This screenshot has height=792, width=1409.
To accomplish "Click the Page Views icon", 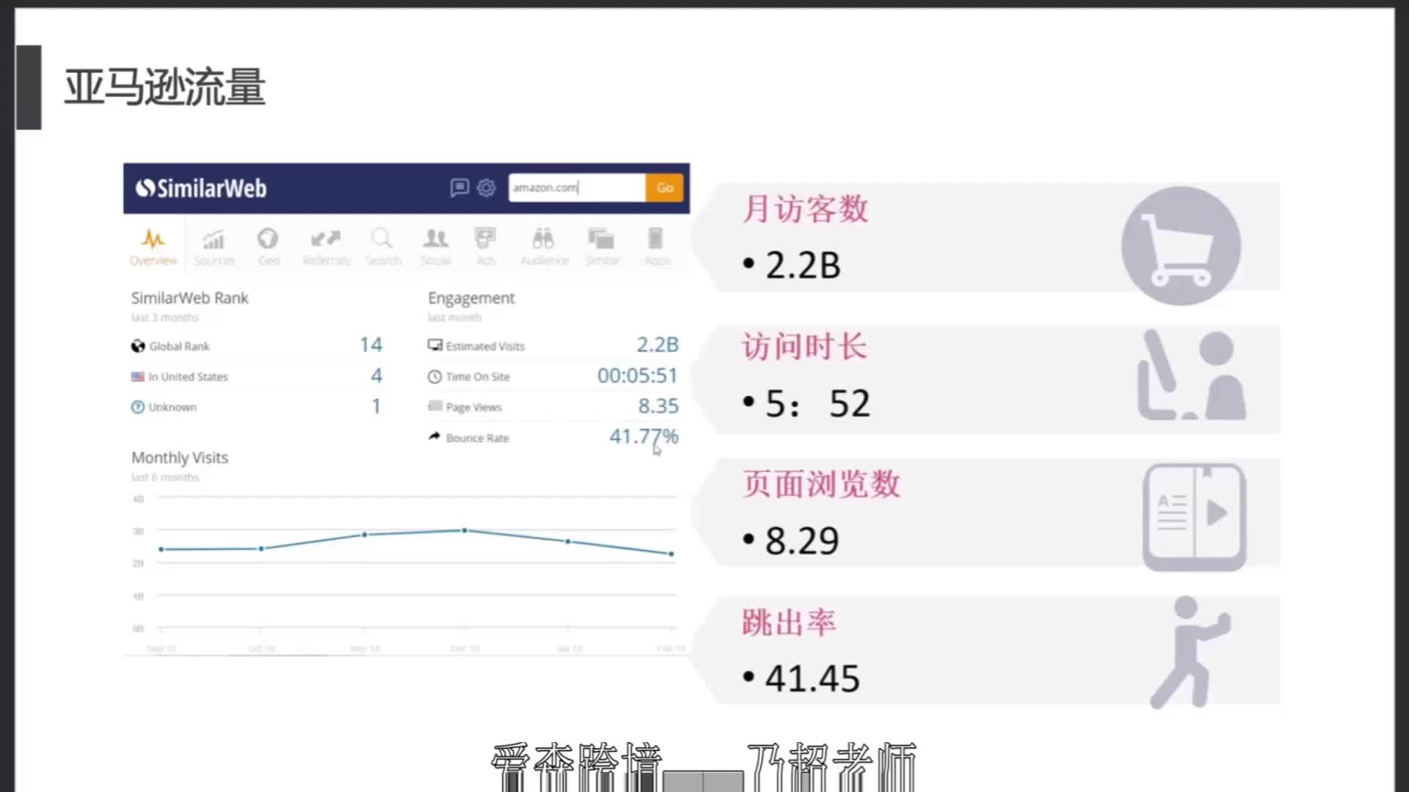I will (x=434, y=406).
